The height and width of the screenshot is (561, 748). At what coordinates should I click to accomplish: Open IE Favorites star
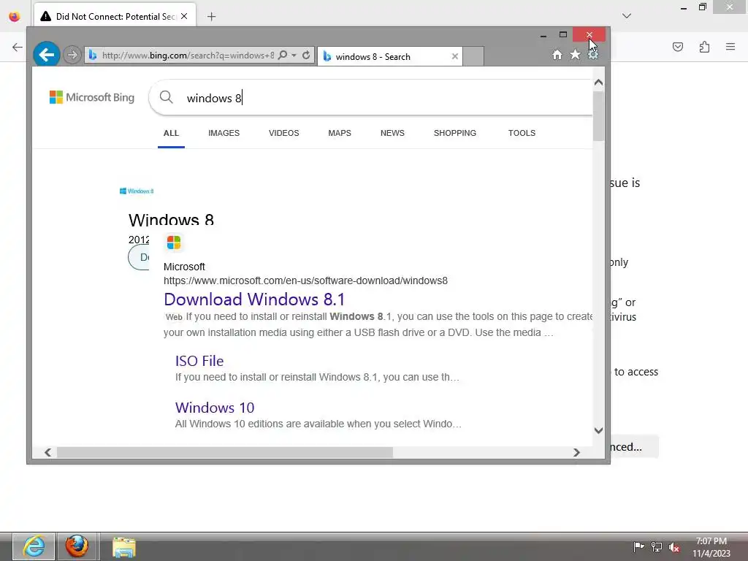(x=576, y=55)
